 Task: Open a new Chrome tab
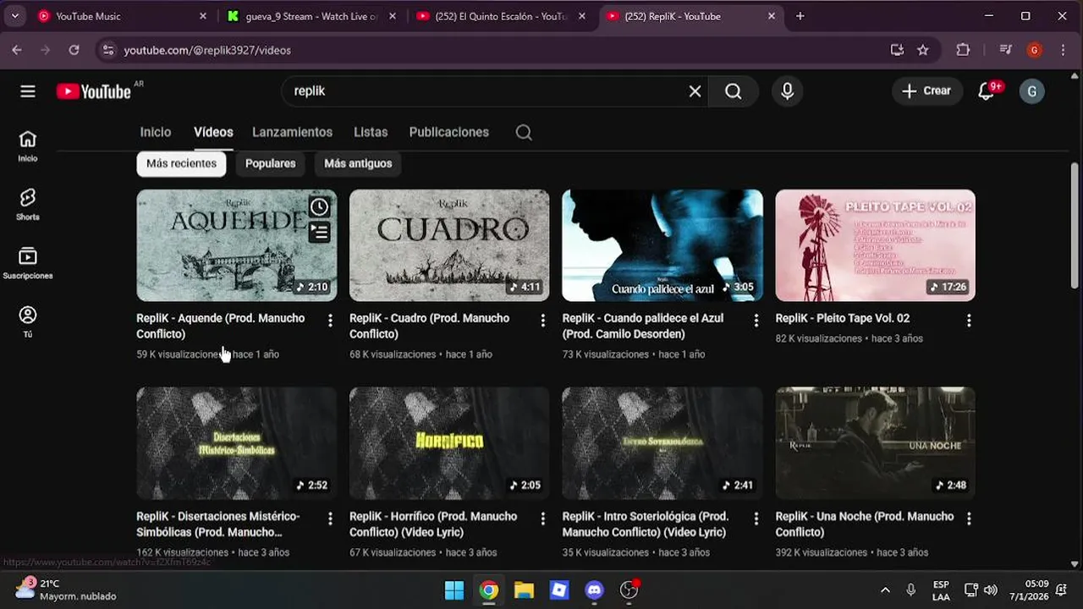coord(800,16)
